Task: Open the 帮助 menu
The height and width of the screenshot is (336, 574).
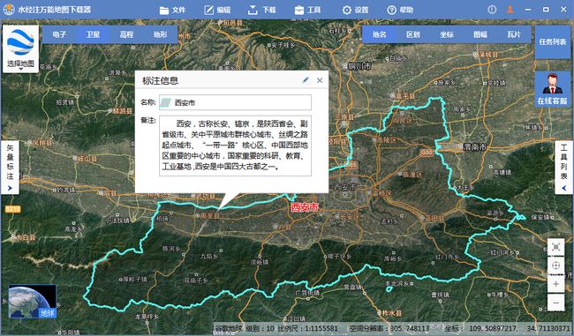Action: (400, 10)
